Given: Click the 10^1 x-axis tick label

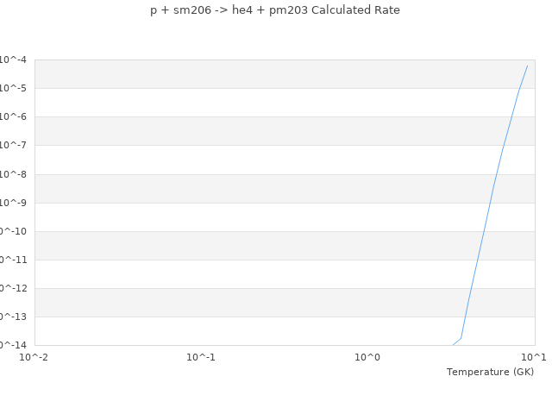Looking at the screenshot, I should pyautogui.click(x=534, y=357).
